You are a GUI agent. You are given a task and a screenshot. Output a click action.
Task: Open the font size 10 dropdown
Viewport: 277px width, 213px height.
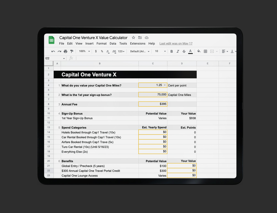click(160, 51)
